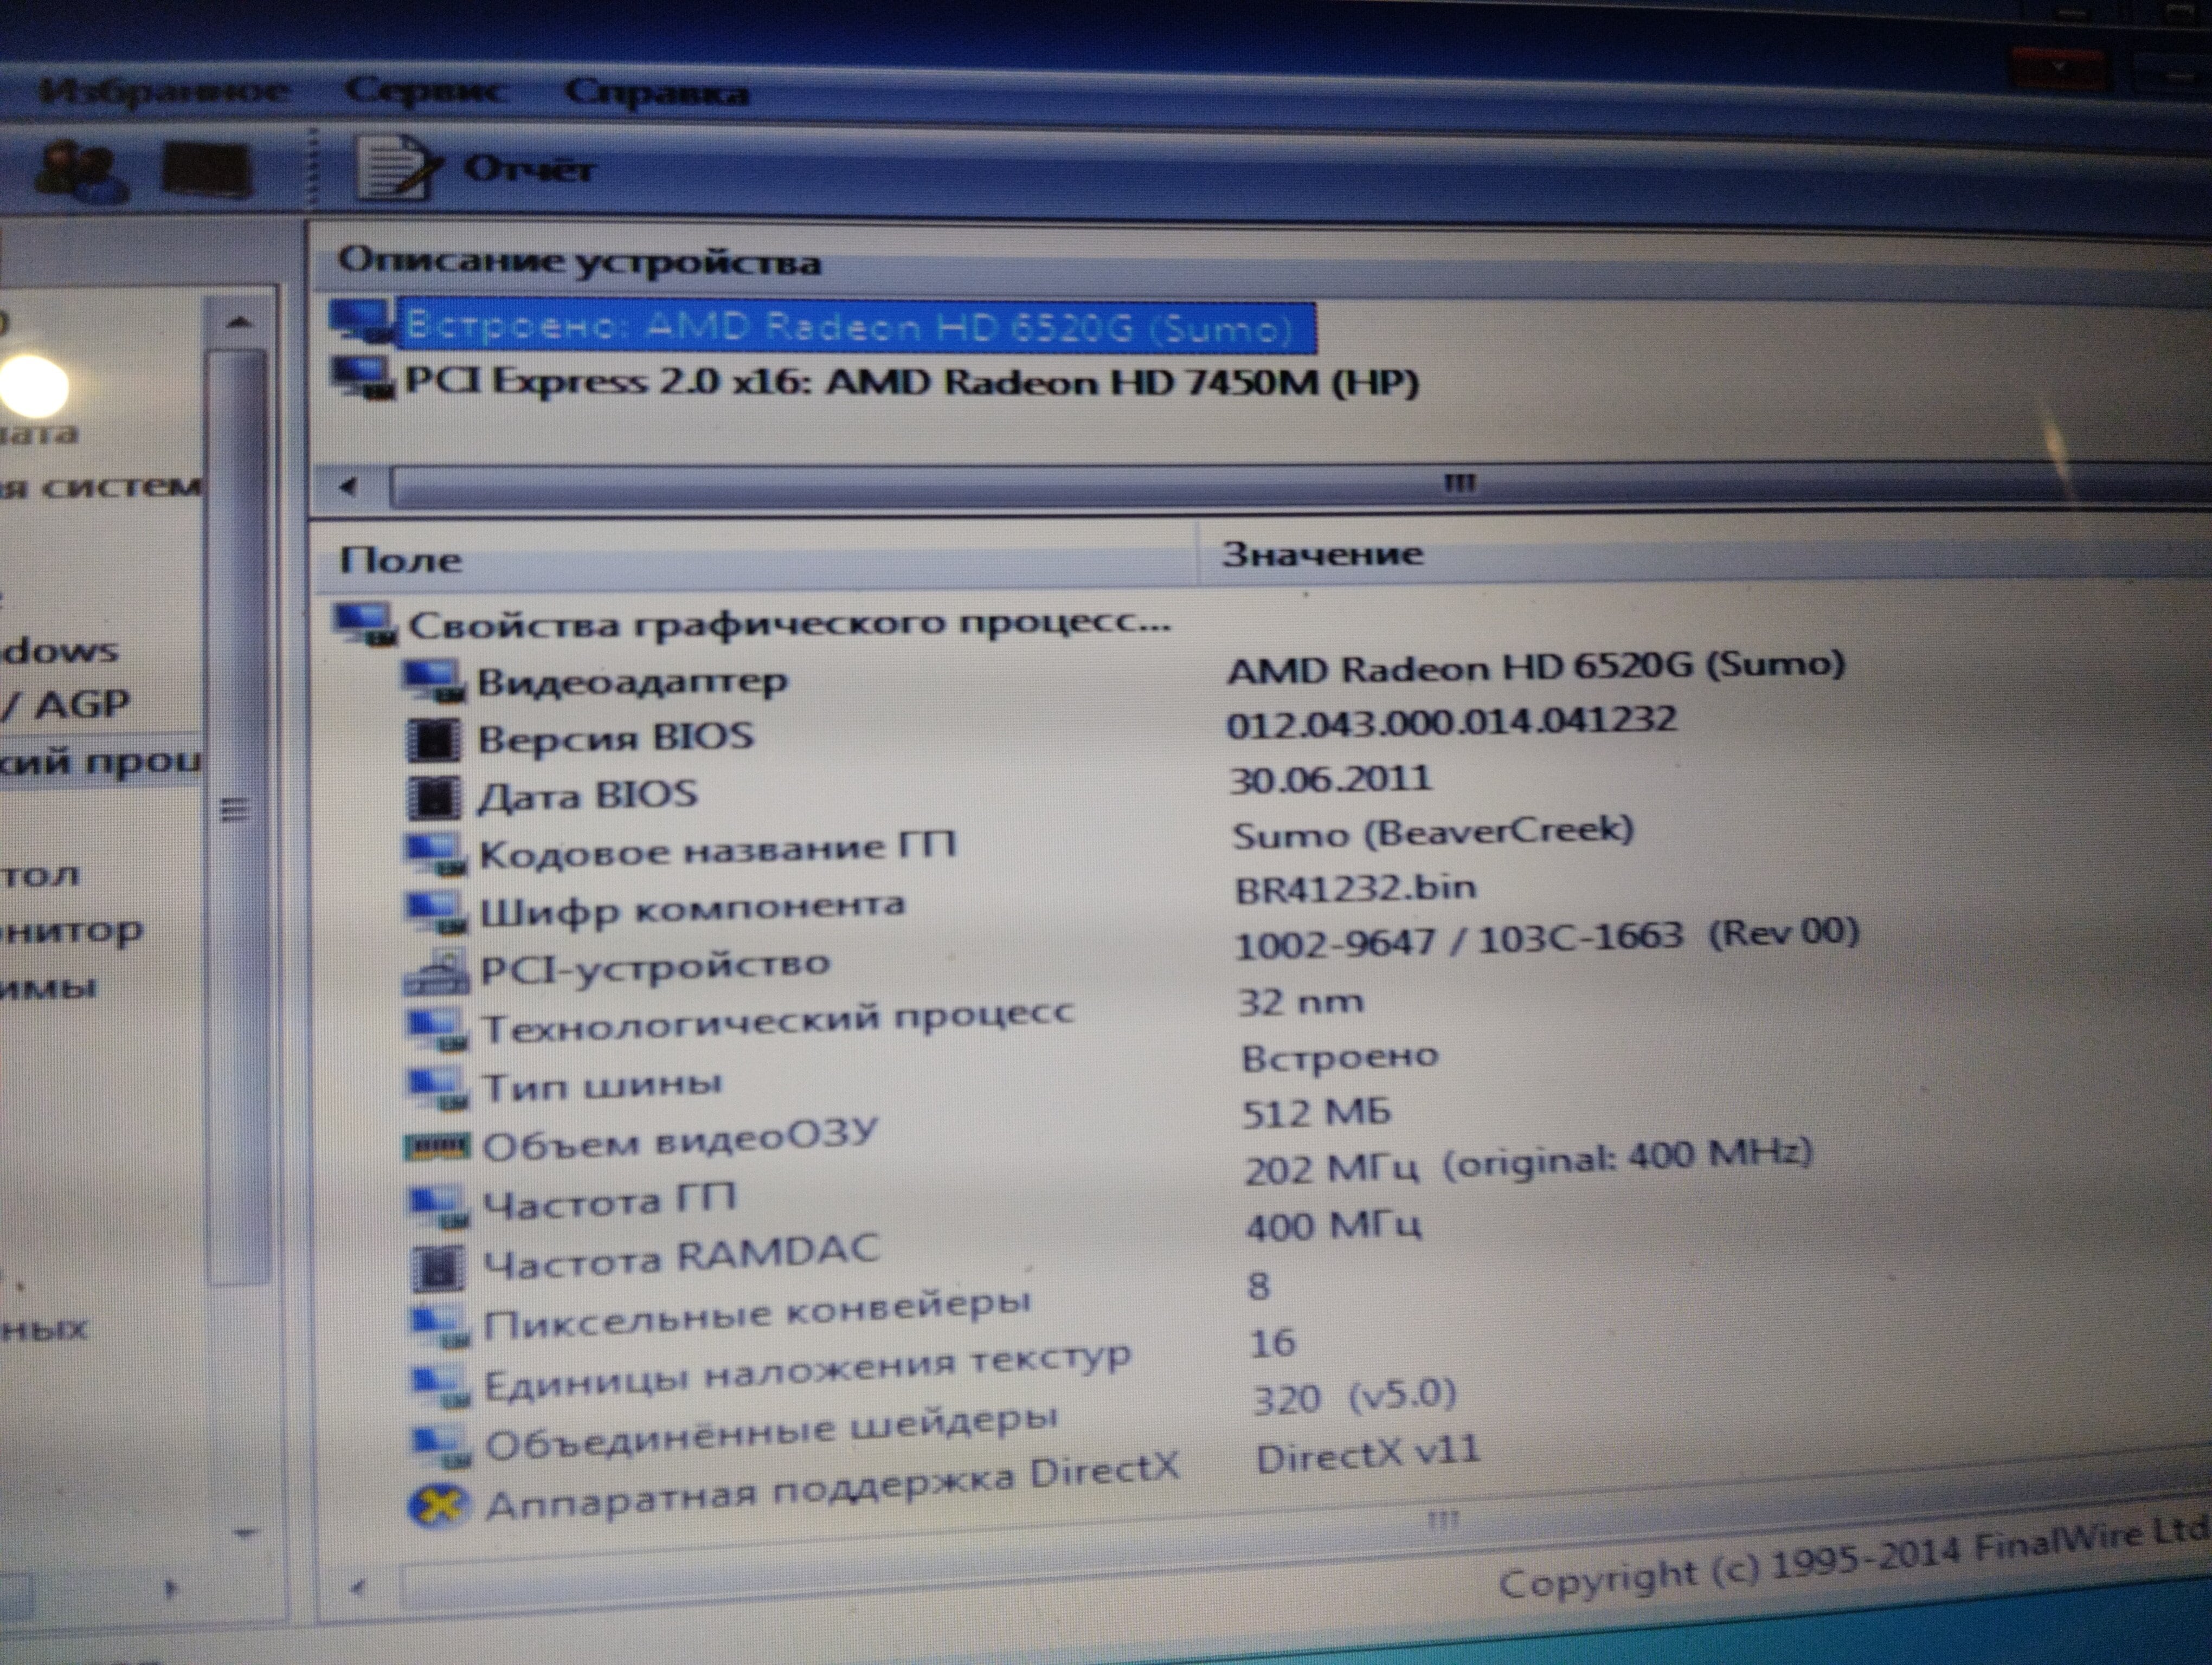This screenshot has width=2212, height=1665.
Task: Click the Дата BIOS chip icon
Action: 435,797
